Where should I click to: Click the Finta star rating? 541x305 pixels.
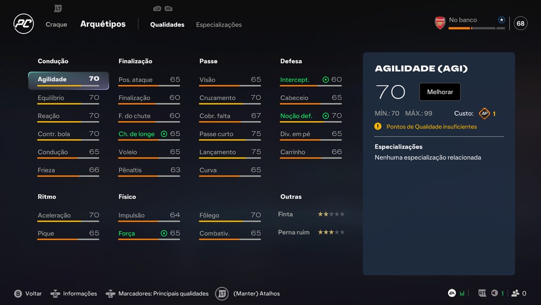point(331,214)
